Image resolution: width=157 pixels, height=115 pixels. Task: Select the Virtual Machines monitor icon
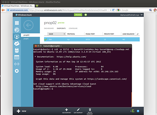17,37
